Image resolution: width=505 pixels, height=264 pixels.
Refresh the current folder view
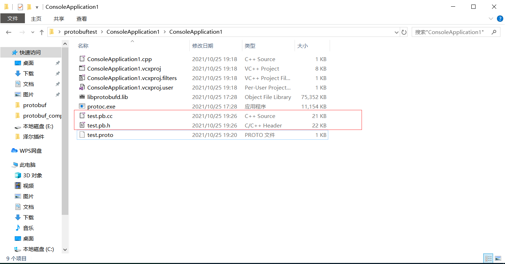tap(404, 32)
